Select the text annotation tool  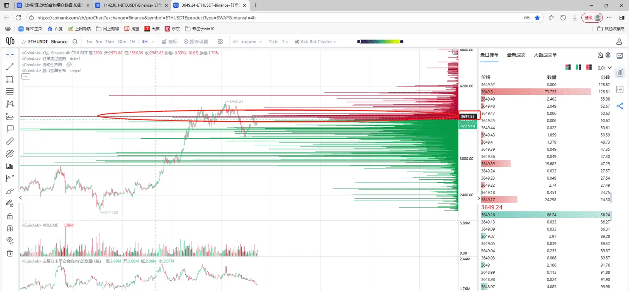(10, 129)
